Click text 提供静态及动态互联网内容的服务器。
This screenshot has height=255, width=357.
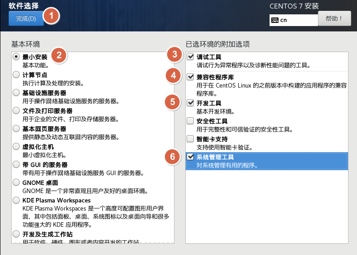[71, 137]
